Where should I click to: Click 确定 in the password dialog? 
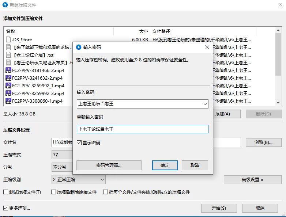(x=165, y=165)
